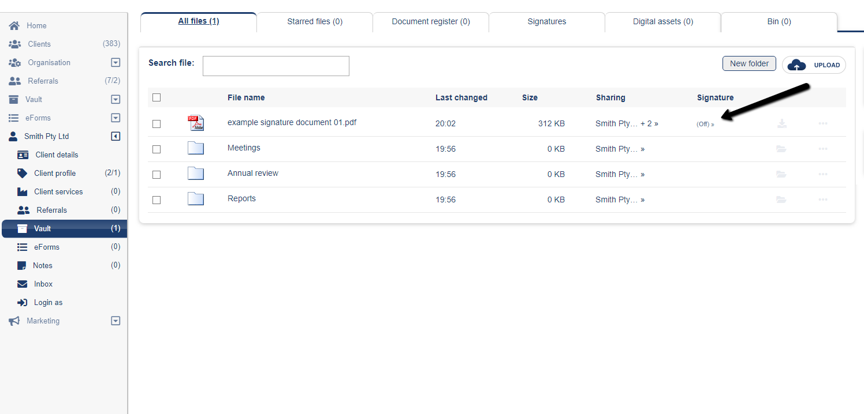Select the Reports folder checkbox
The height and width of the screenshot is (414, 864).
tap(157, 200)
